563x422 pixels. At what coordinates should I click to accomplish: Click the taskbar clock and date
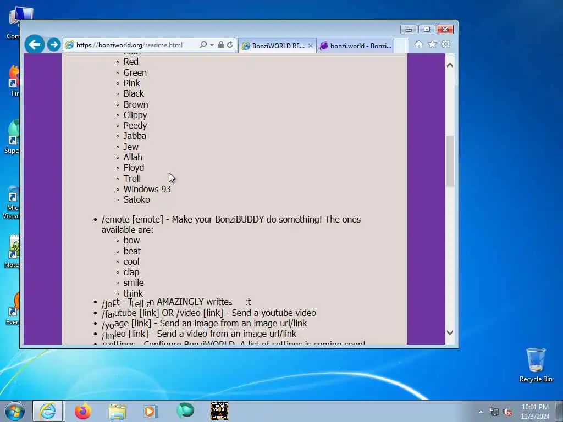[x=535, y=412]
